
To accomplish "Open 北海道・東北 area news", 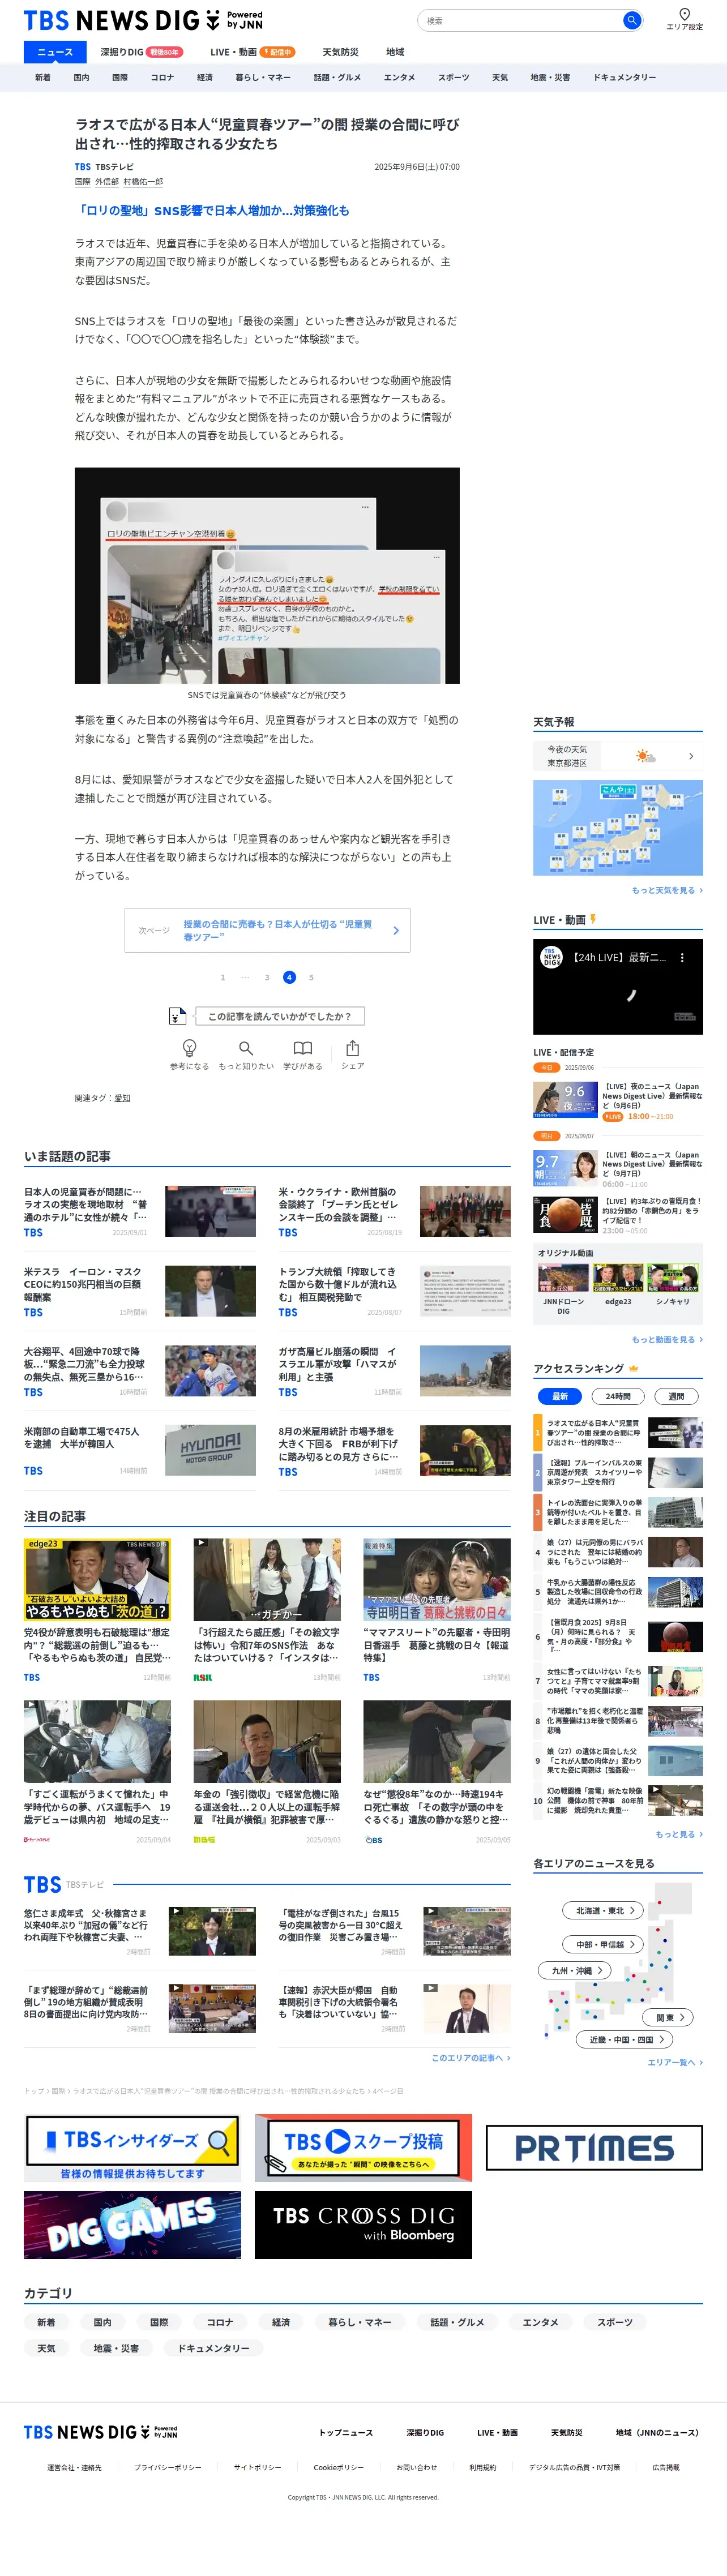I will [604, 1910].
